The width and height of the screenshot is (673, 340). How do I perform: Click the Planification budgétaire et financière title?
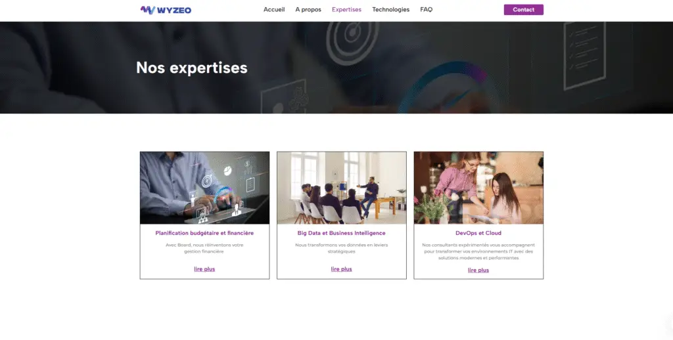click(x=204, y=233)
